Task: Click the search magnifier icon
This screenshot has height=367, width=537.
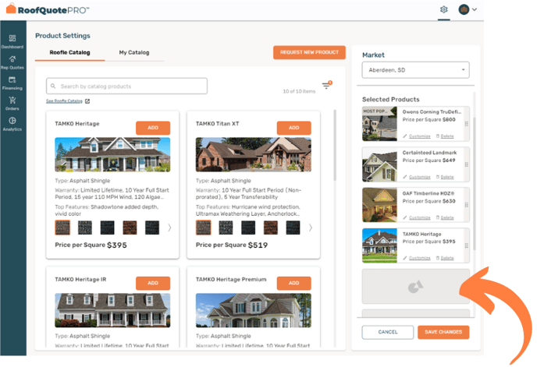Action: (x=53, y=86)
